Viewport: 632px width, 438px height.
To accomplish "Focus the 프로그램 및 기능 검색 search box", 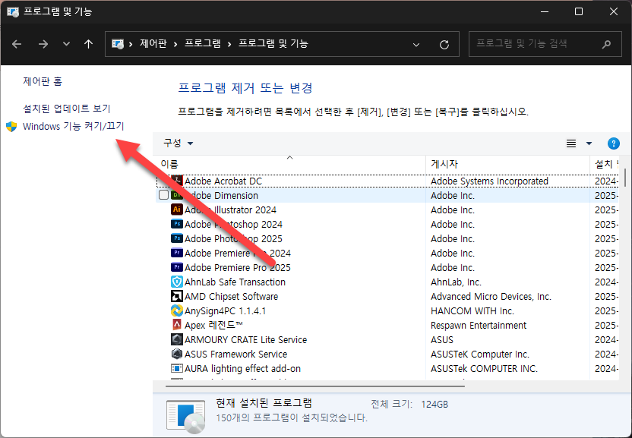I will (x=545, y=44).
